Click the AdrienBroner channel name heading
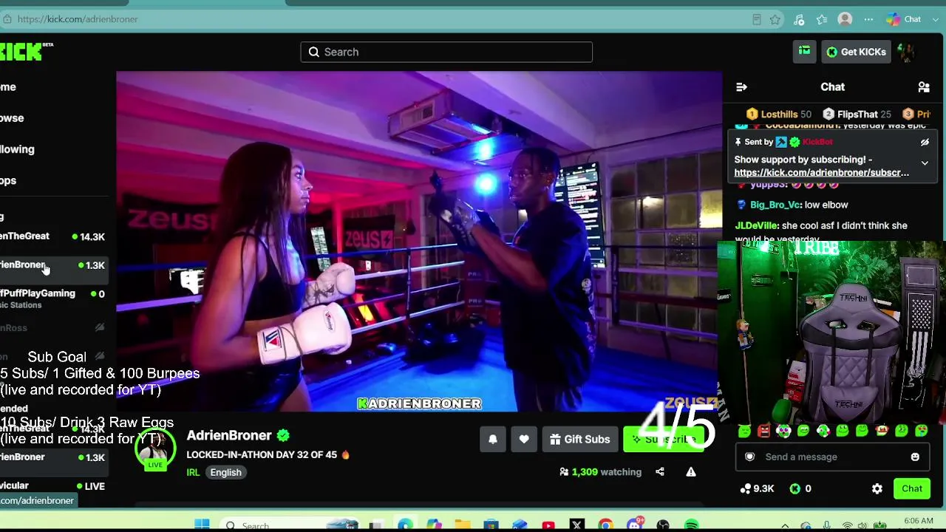Image resolution: width=946 pixels, height=532 pixels. (229, 436)
